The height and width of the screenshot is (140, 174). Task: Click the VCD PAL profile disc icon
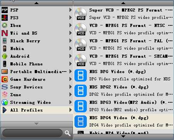(x=81, y=45)
